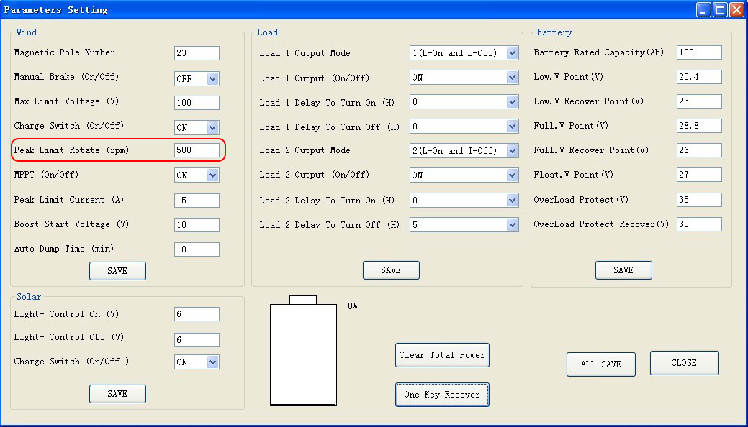Click the "Parameters Setting" window title
The image size is (748, 427).
[56, 10]
